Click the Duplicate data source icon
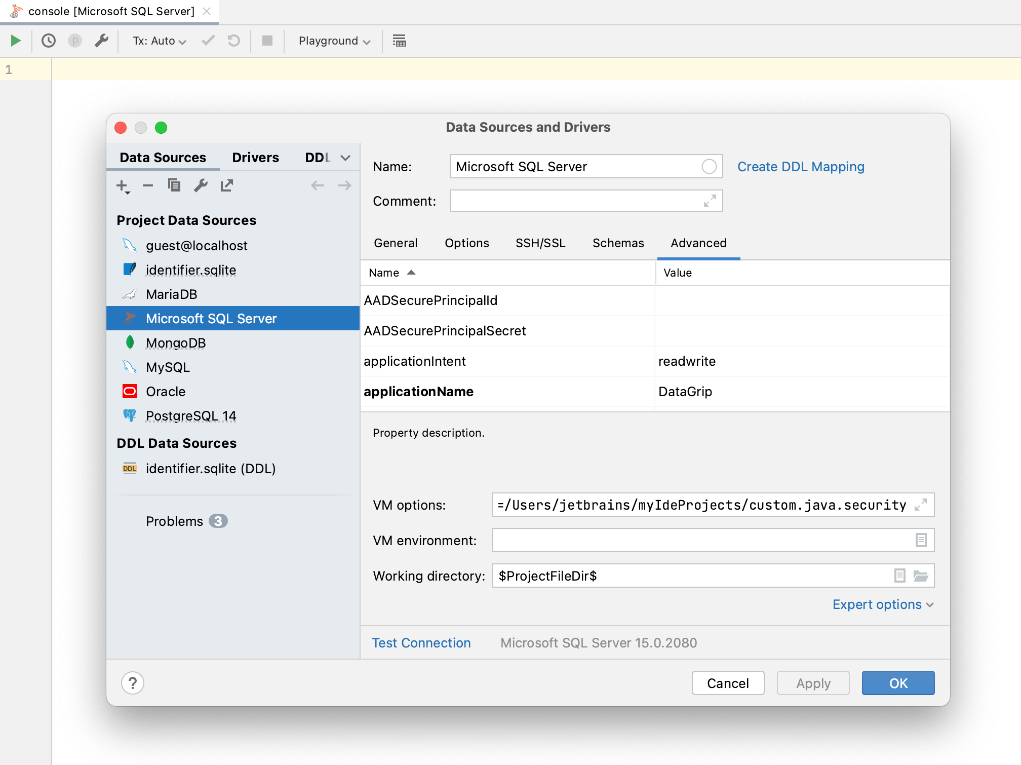Viewport: 1021px width, 765px height. click(x=174, y=186)
